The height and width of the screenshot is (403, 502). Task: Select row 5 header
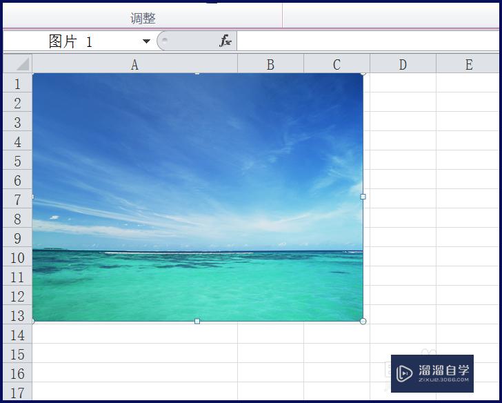tap(18, 160)
